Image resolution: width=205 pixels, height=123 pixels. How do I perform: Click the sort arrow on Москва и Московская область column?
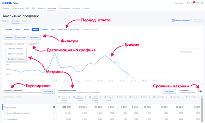[86, 97]
